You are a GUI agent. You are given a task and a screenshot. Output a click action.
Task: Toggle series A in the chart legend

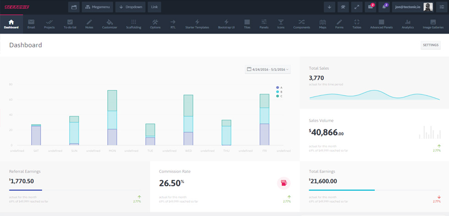(x=279, y=88)
